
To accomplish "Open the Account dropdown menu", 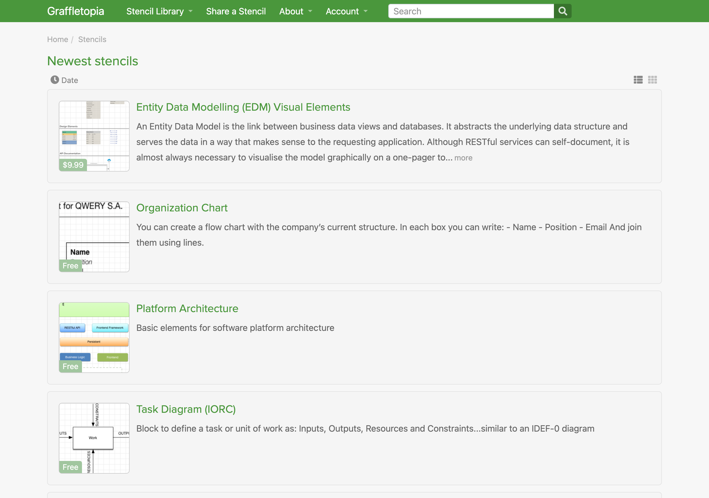I will tap(346, 11).
